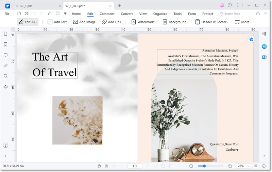This screenshot has width=272, height=172.
Task: Open the AI assistant icon
Action: (264, 46)
